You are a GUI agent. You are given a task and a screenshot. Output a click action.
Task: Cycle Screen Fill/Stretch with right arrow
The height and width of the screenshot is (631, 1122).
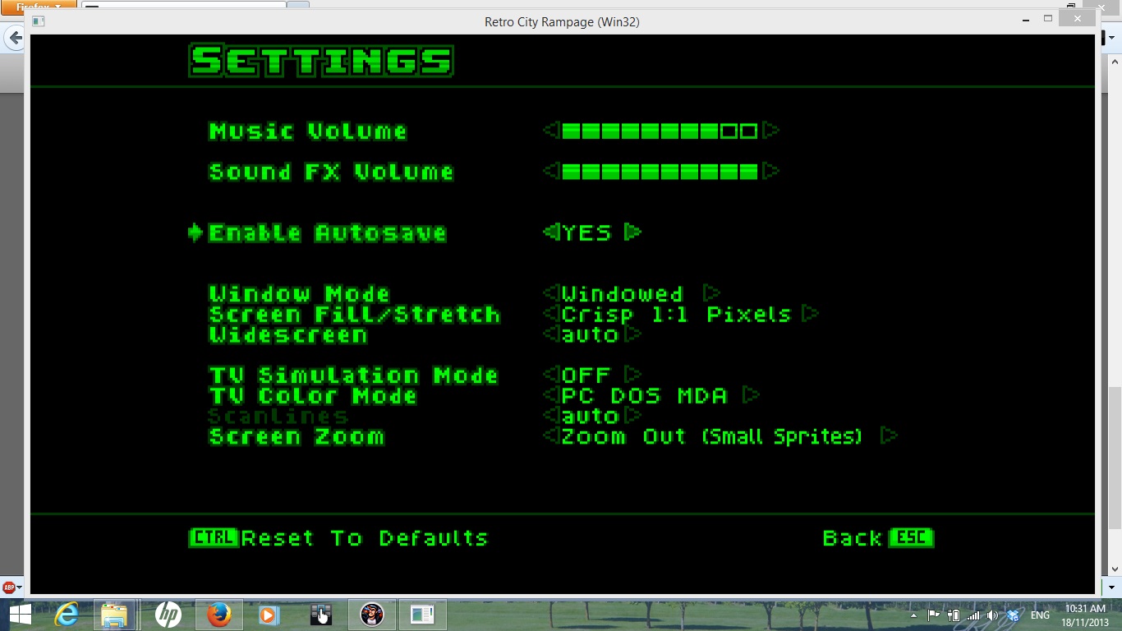coord(811,314)
